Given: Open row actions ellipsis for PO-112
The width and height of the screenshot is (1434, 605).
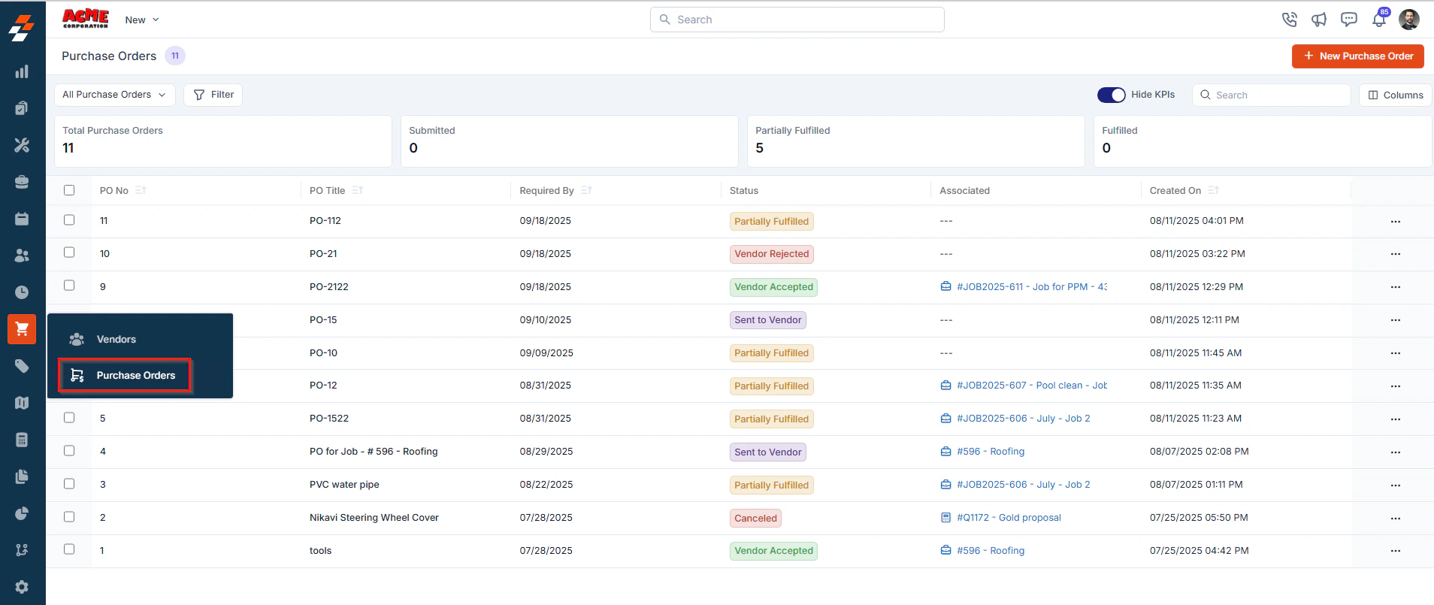Looking at the screenshot, I should [1396, 222].
